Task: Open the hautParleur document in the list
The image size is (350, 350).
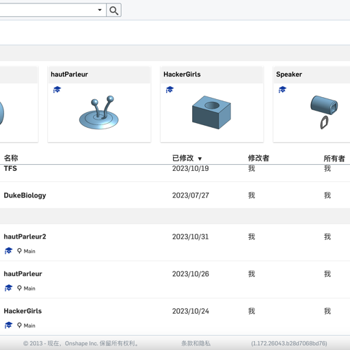Action: pyautogui.click(x=175, y=280)
